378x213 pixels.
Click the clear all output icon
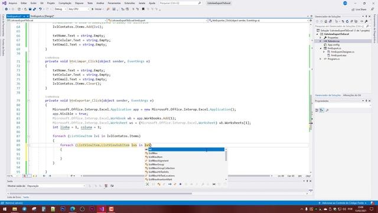pyautogui.click(x=106, y=186)
